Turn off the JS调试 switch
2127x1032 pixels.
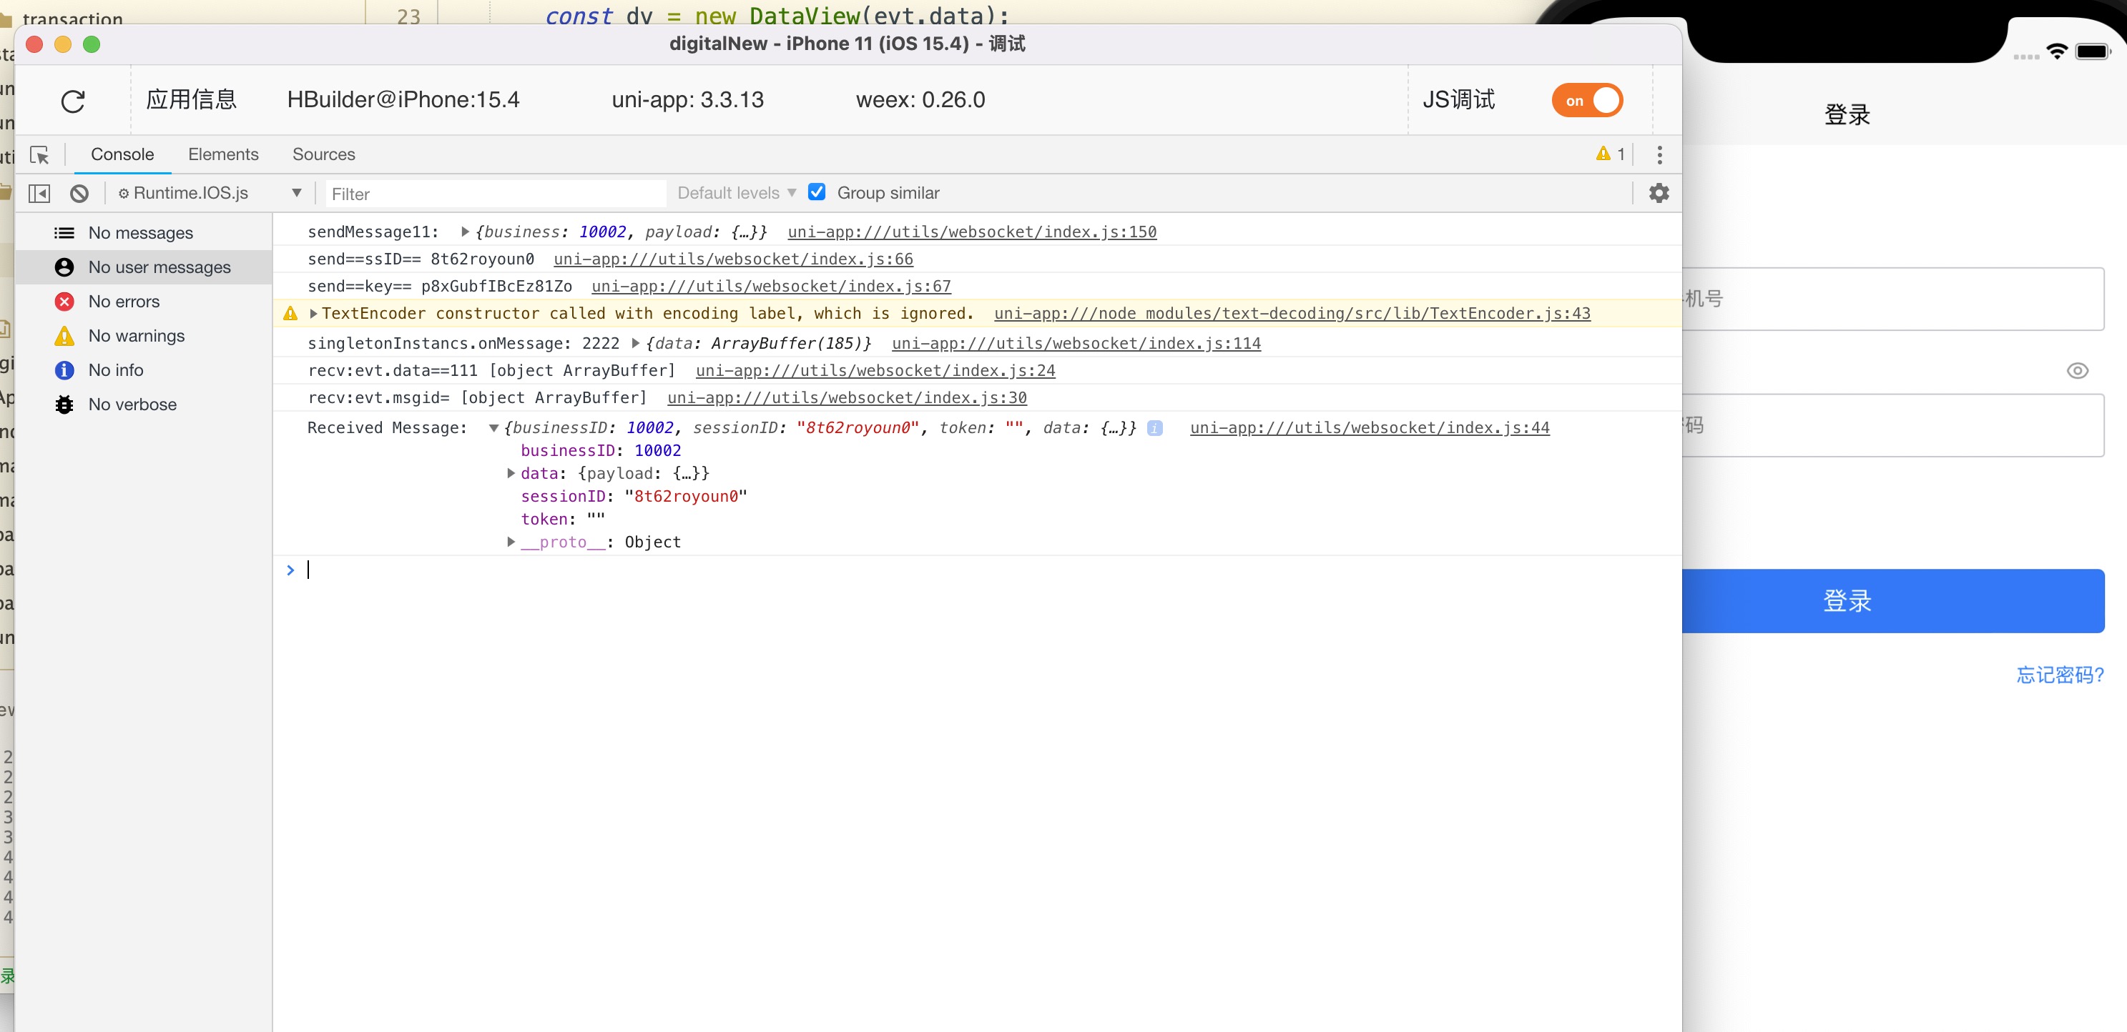(1587, 100)
